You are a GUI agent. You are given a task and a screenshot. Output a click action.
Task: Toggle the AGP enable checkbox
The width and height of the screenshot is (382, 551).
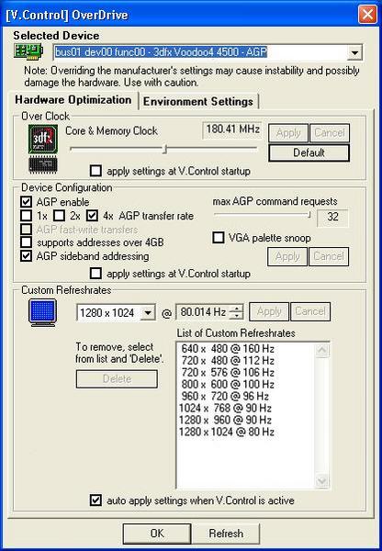pyautogui.click(x=26, y=202)
